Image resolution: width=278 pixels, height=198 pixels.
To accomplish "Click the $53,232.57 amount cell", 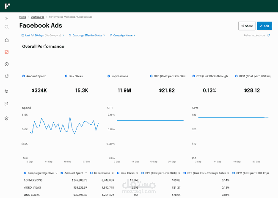I will 80,187.
